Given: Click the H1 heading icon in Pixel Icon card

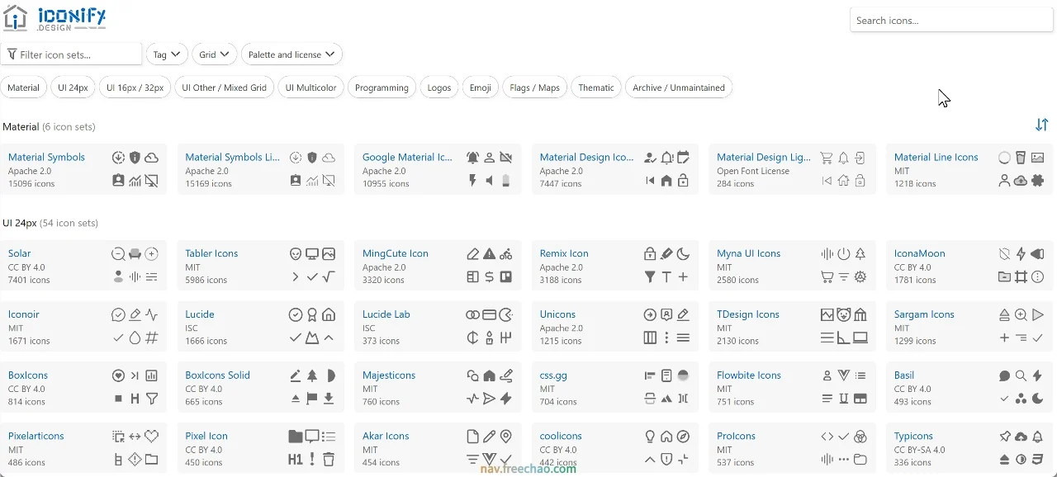Looking at the screenshot, I should [296, 460].
